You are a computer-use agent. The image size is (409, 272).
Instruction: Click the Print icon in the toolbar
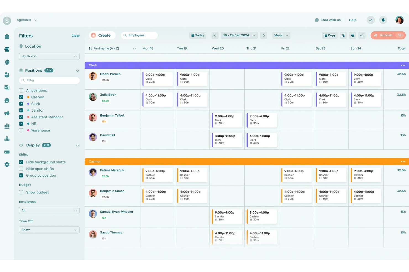tap(353, 35)
